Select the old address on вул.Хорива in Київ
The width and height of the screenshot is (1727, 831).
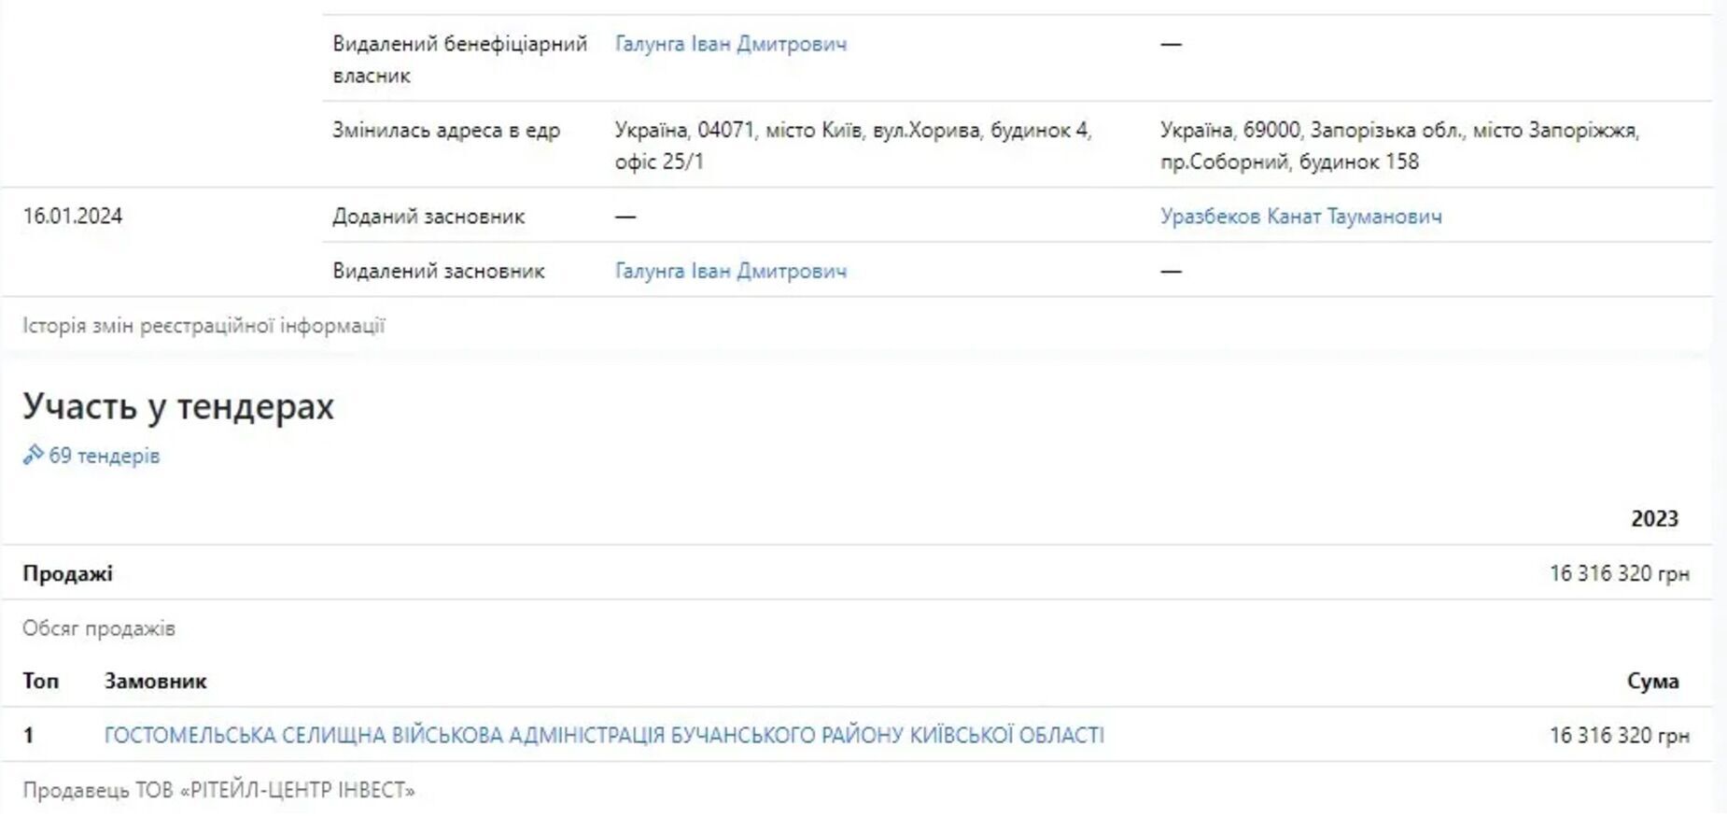click(x=853, y=146)
